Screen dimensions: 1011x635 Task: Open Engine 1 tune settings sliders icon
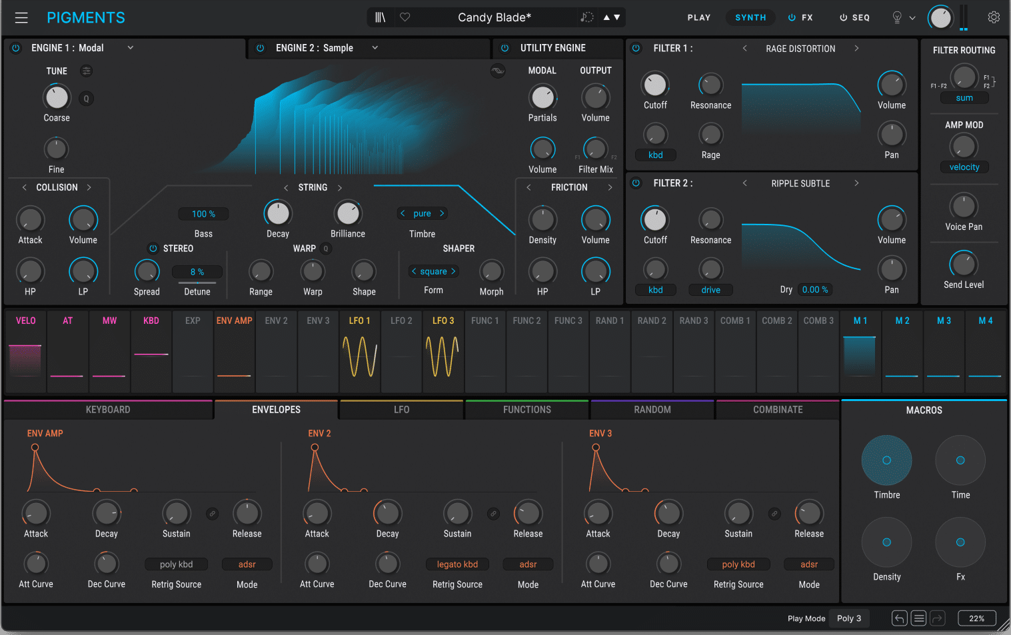[x=86, y=71]
